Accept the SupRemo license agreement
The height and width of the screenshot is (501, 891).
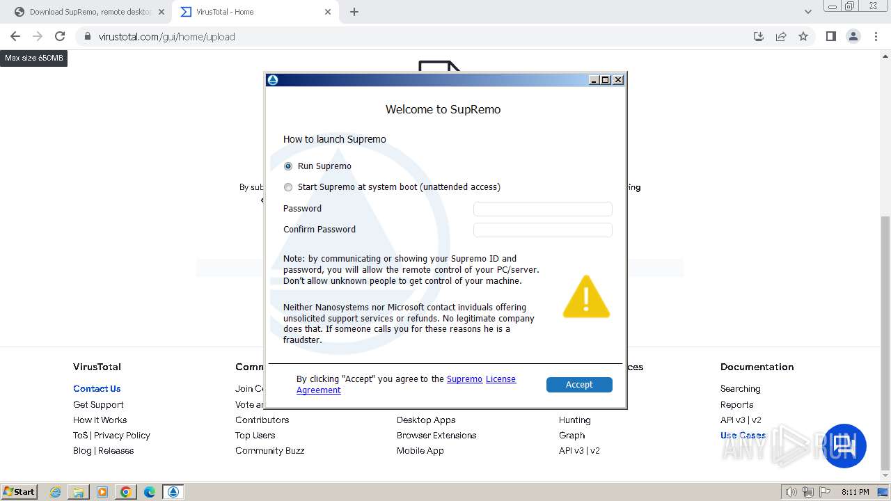click(579, 385)
